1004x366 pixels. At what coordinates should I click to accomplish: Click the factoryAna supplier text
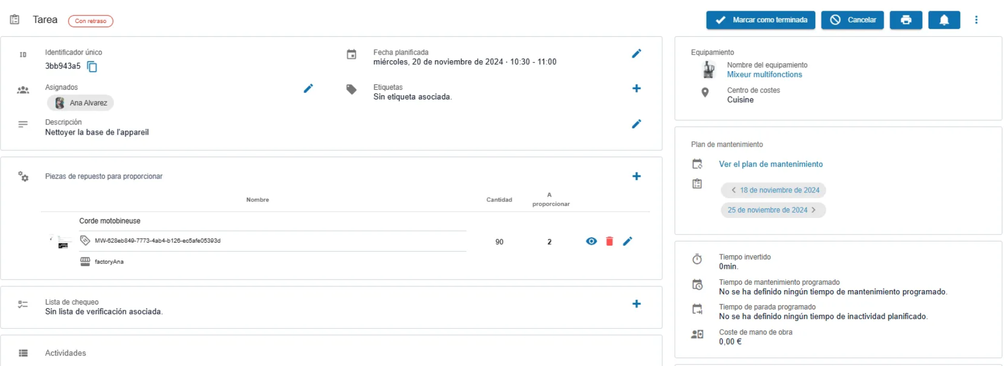(109, 262)
